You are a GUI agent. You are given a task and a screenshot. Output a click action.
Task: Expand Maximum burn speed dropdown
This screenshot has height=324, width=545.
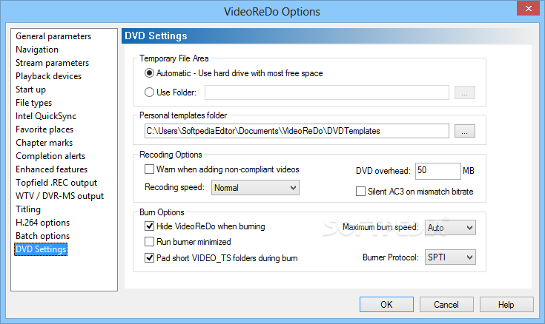pos(450,228)
